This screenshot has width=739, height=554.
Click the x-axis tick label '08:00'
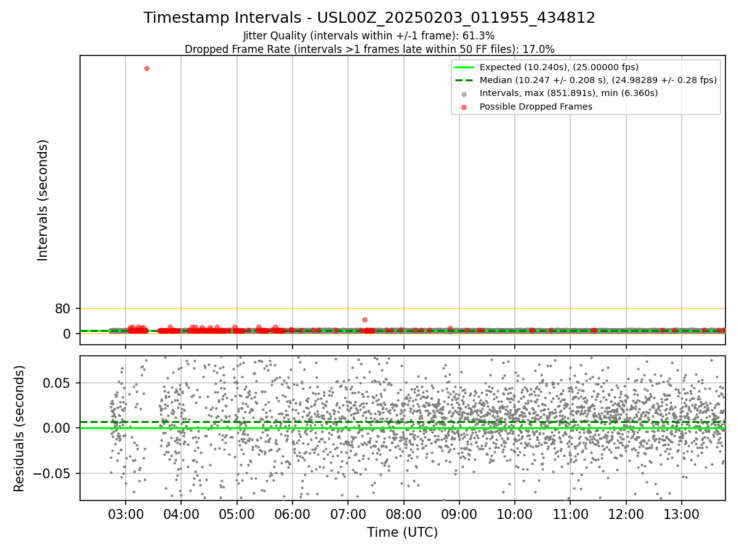click(403, 515)
